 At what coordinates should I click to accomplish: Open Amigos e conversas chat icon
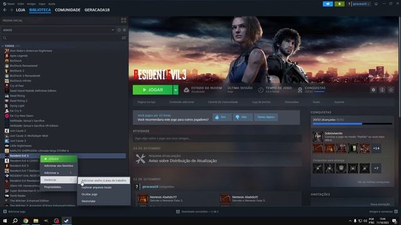(x=396, y=211)
